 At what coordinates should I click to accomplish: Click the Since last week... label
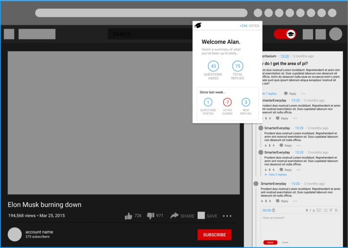tap(213, 92)
